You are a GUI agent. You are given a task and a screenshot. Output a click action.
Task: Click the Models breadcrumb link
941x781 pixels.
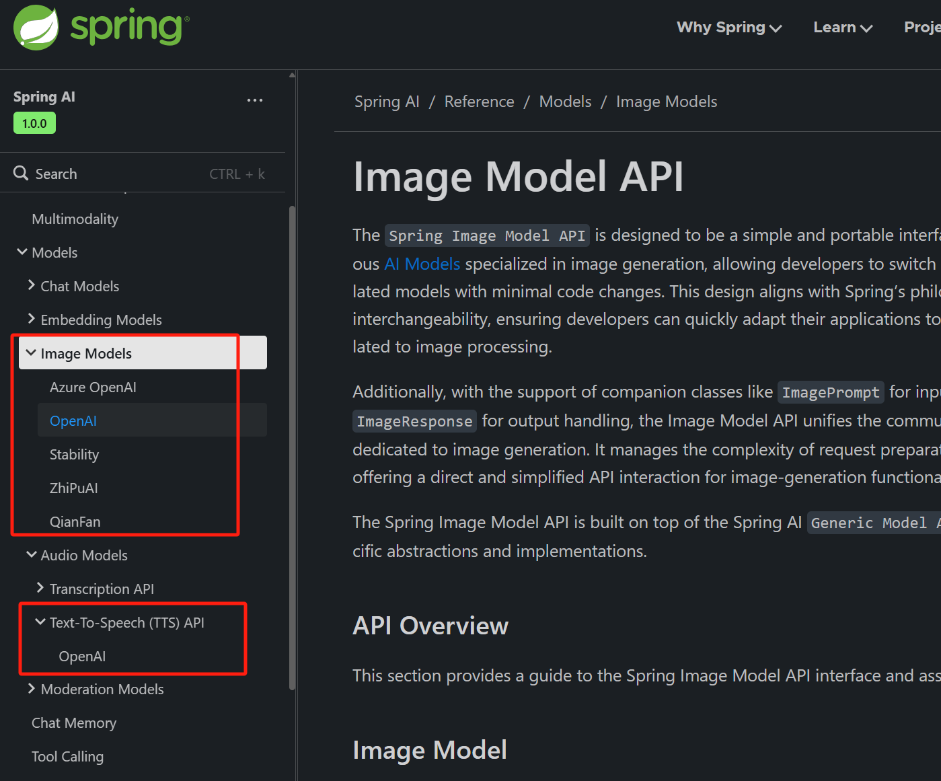tap(565, 102)
